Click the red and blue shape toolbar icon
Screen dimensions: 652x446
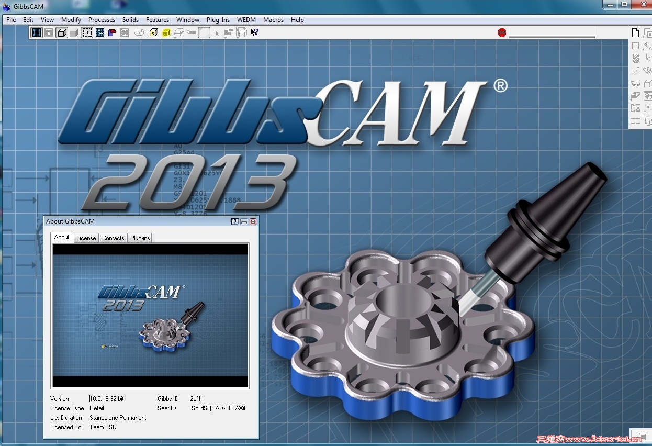pyautogui.click(x=111, y=32)
